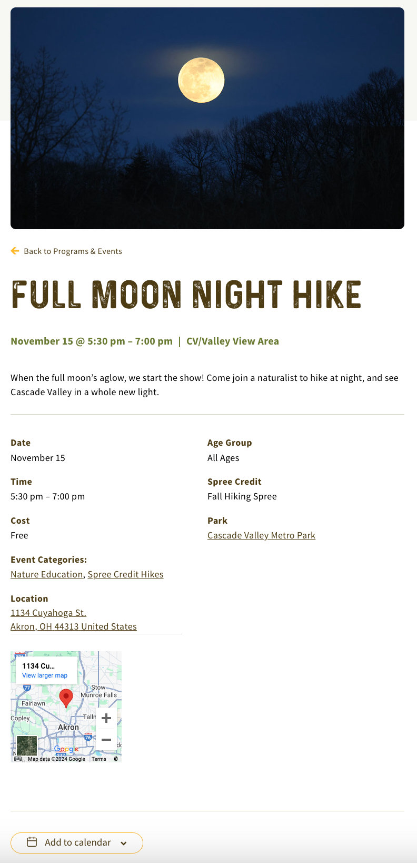Click the Nature Education category link
This screenshot has height=863, width=417.
click(46, 574)
